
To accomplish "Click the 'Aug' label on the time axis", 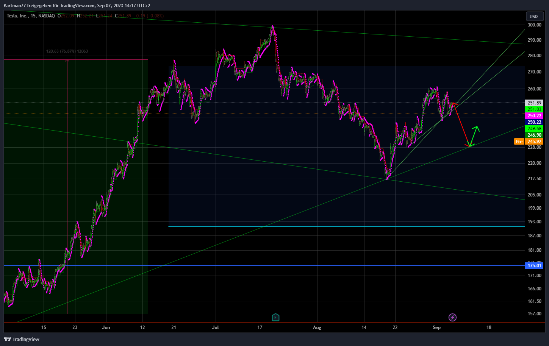I will 317,327.
